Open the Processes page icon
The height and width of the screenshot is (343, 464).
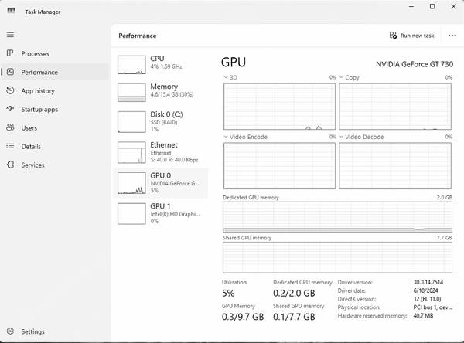point(10,53)
